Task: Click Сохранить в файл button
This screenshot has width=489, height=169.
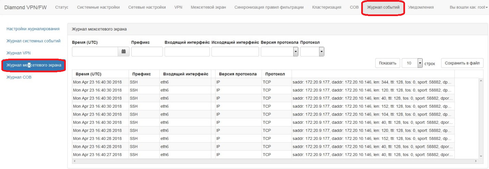Action: click(462, 63)
